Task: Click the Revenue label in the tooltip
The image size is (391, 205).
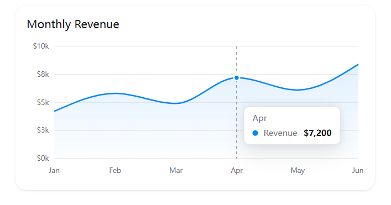Action: coord(280,133)
